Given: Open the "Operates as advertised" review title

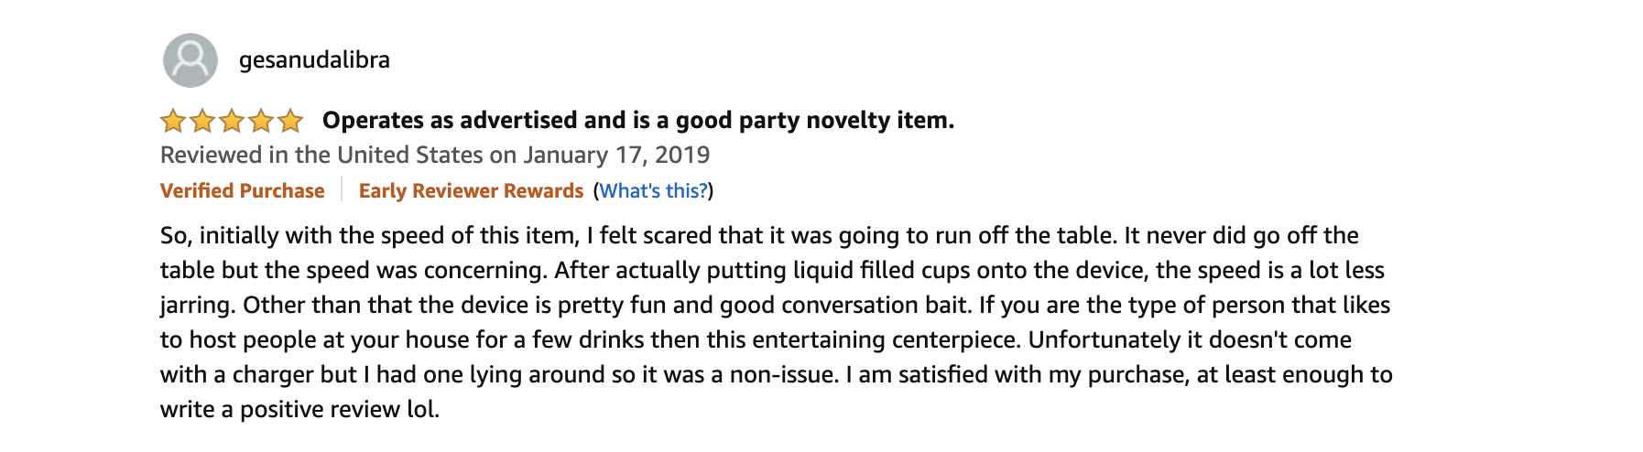Looking at the screenshot, I should [637, 121].
